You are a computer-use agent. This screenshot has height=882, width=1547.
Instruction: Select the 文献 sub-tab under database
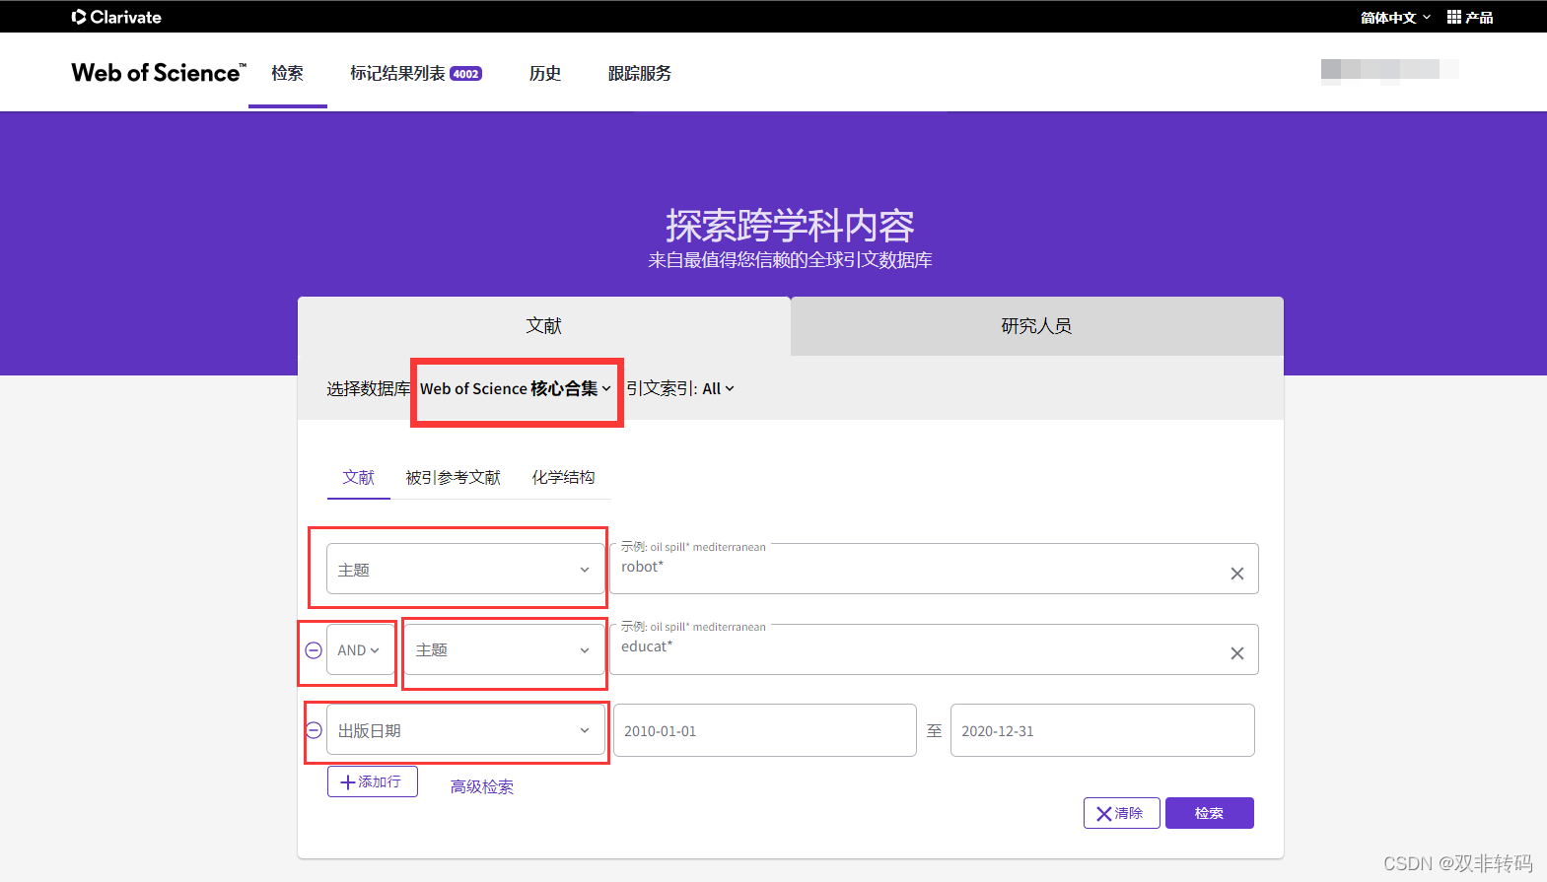[x=359, y=477]
